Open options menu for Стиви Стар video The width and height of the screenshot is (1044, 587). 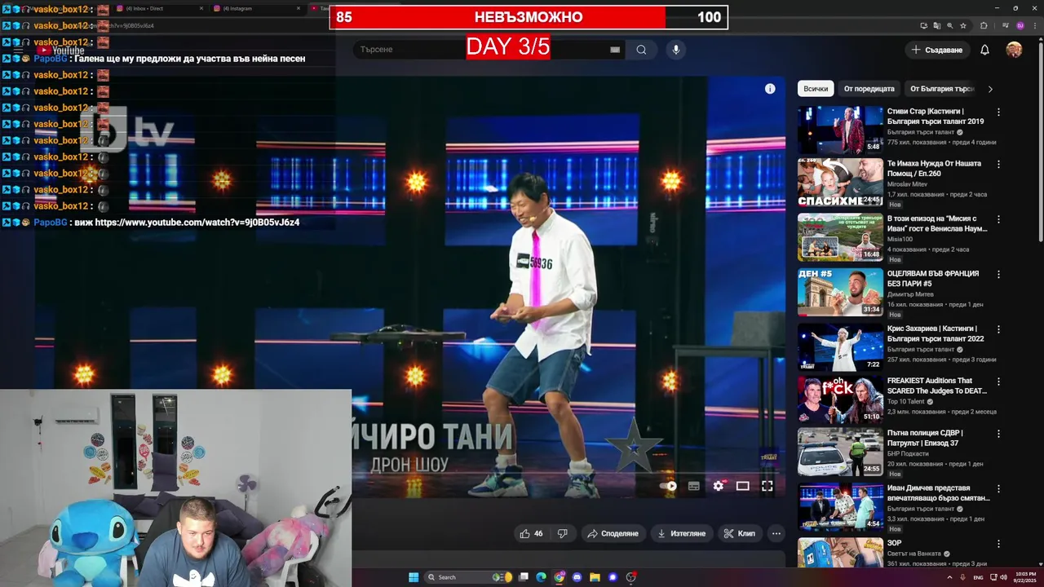998,113
